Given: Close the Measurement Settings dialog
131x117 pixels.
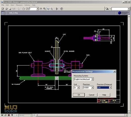Looking at the screenshot, I should 114,72.
